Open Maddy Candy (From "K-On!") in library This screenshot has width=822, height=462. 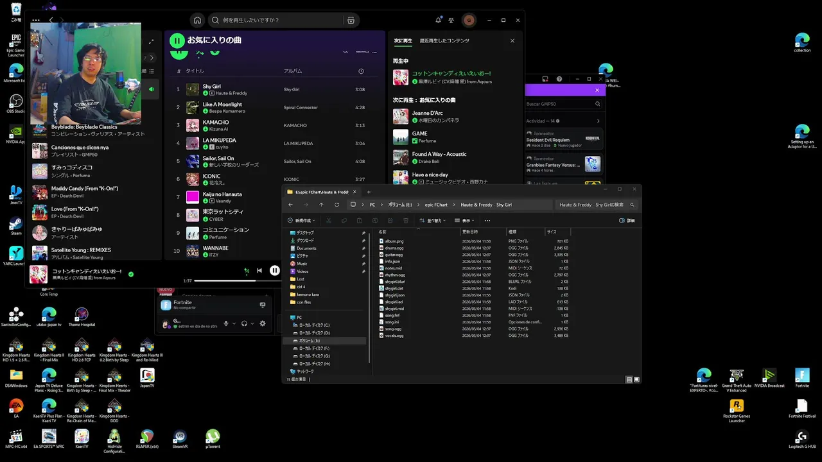pyautogui.click(x=95, y=192)
